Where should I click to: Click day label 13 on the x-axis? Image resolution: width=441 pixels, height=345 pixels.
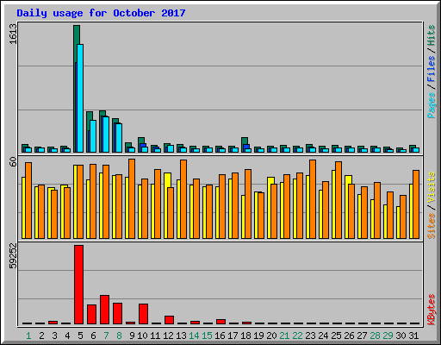(181, 336)
